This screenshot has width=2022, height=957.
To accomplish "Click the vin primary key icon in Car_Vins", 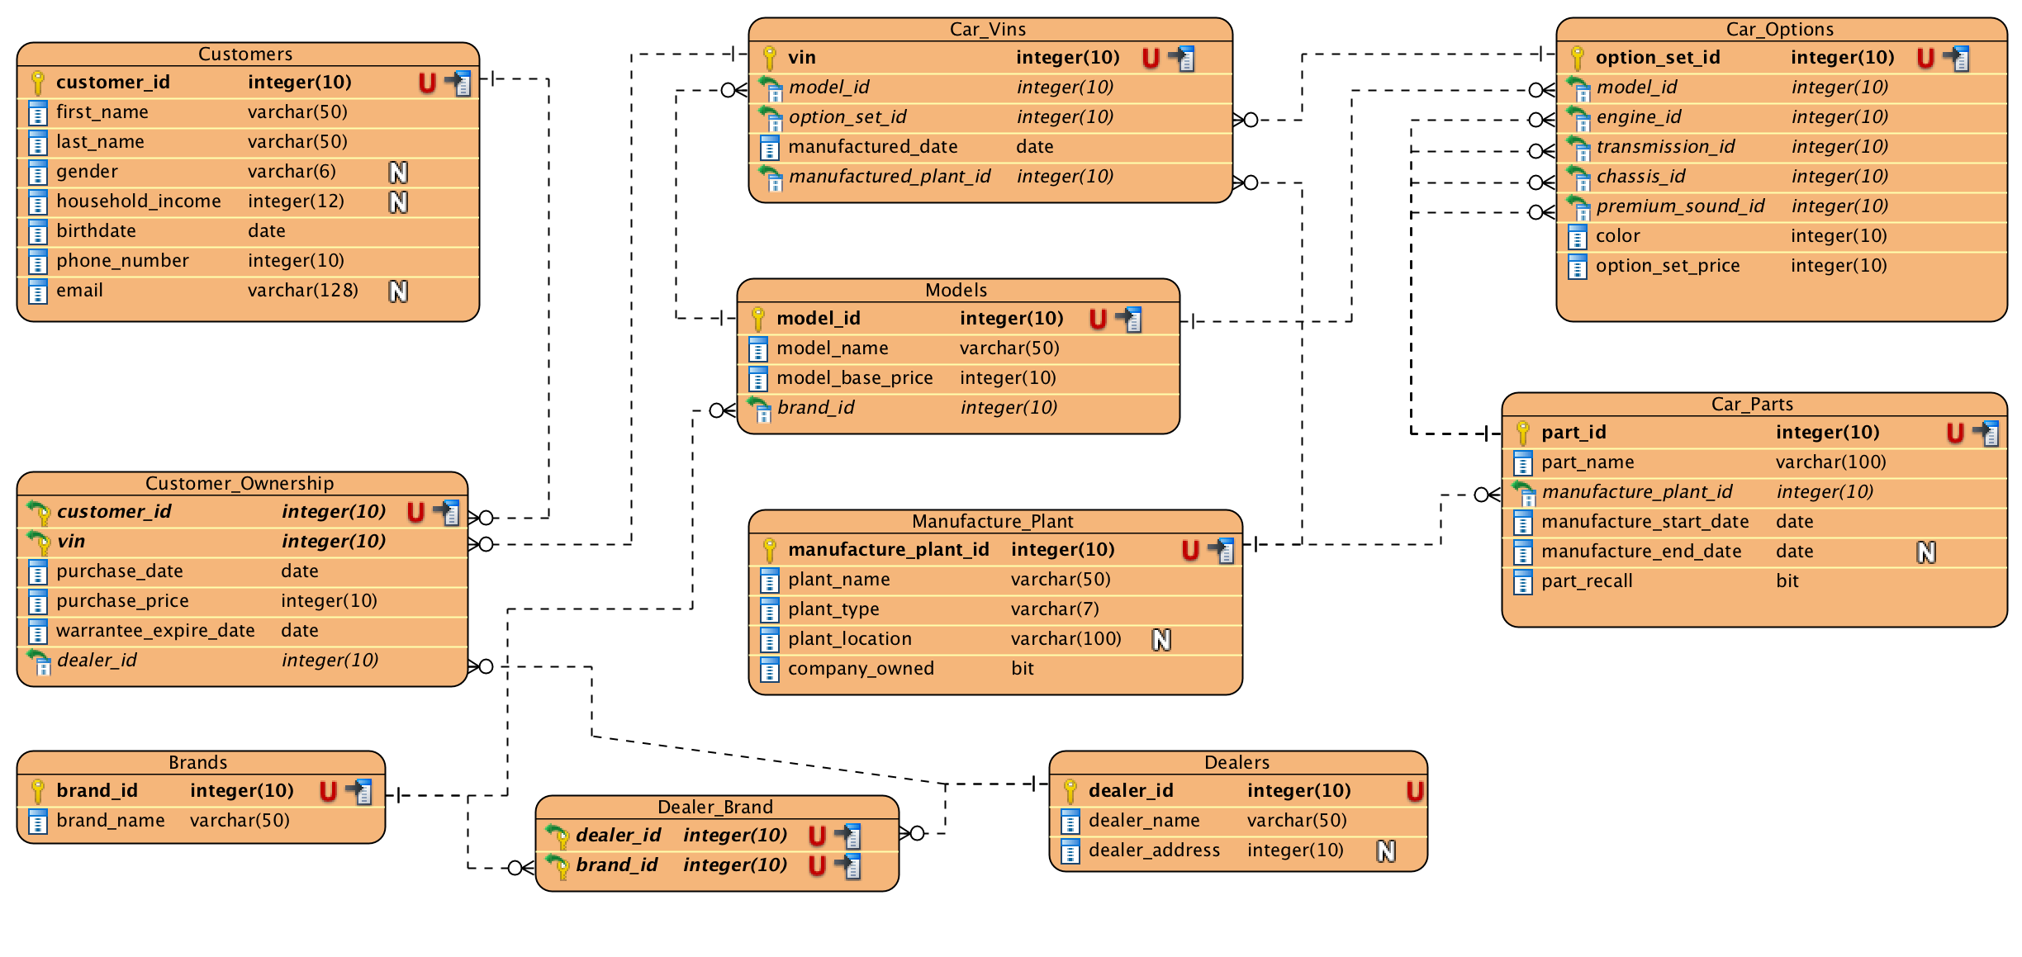I will 770,58.
